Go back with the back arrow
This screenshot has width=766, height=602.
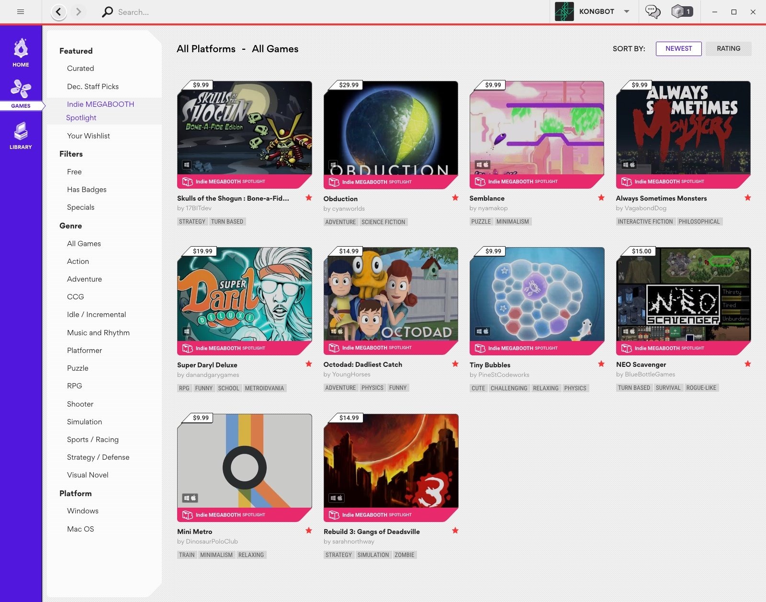[x=58, y=12]
